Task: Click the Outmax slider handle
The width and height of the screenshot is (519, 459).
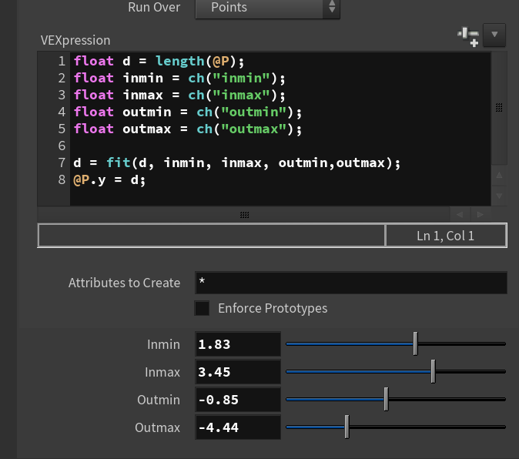Action: click(x=347, y=427)
